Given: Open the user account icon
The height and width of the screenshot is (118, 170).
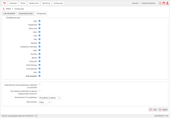Looking at the screenshot, I should pos(167,3).
